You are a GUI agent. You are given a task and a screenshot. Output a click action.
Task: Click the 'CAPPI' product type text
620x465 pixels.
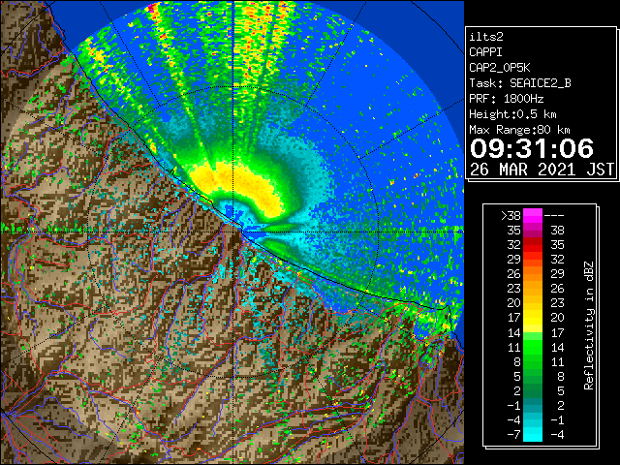tap(485, 52)
